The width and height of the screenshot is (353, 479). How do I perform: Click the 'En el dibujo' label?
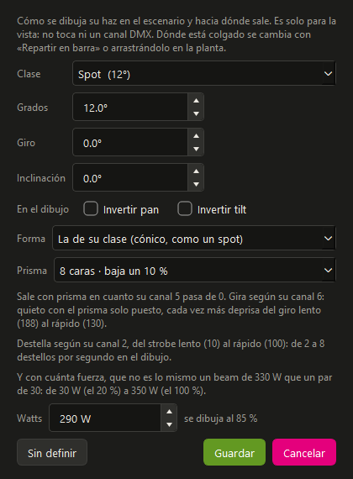pos(43,209)
